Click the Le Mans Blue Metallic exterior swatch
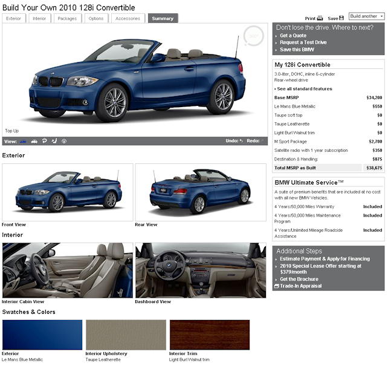Screen dimensions: 388x366 pyautogui.click(x=42, y=335)
